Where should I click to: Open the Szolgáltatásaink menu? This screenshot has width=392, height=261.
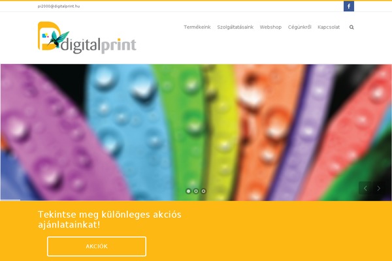pos(235,27)
